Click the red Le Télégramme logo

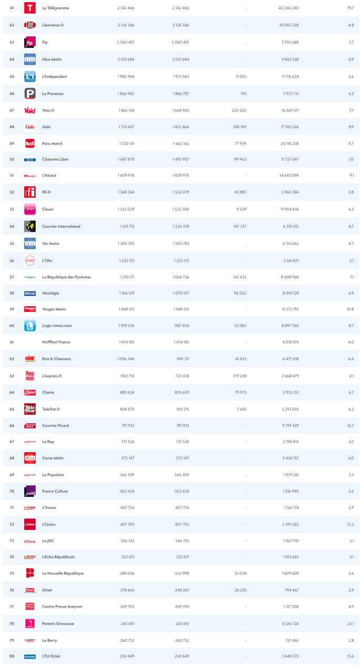click(30, 8)
